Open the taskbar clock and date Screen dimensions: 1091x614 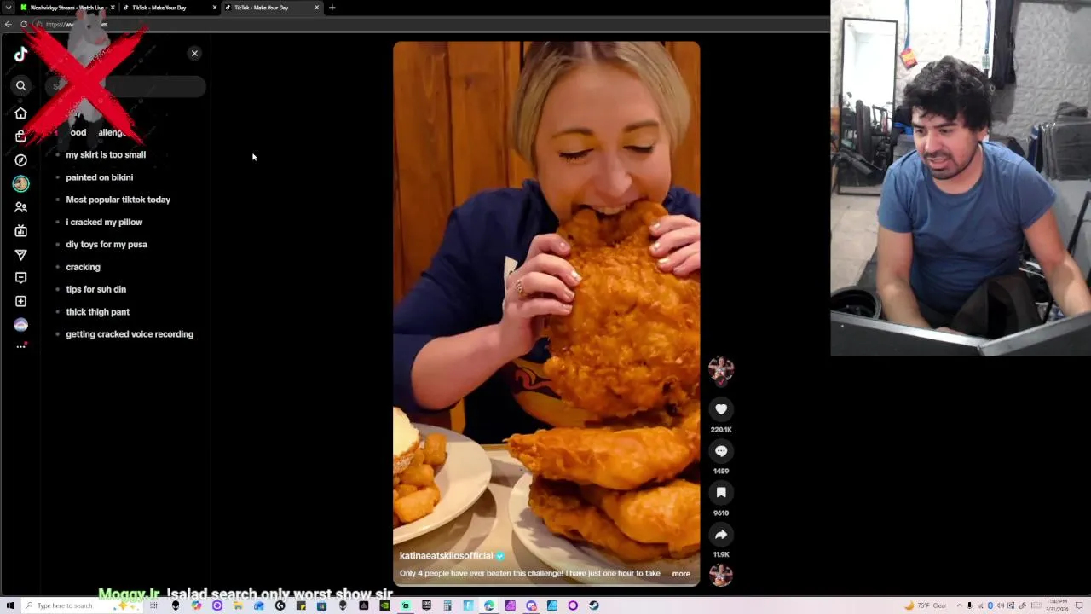[1057, 605]
